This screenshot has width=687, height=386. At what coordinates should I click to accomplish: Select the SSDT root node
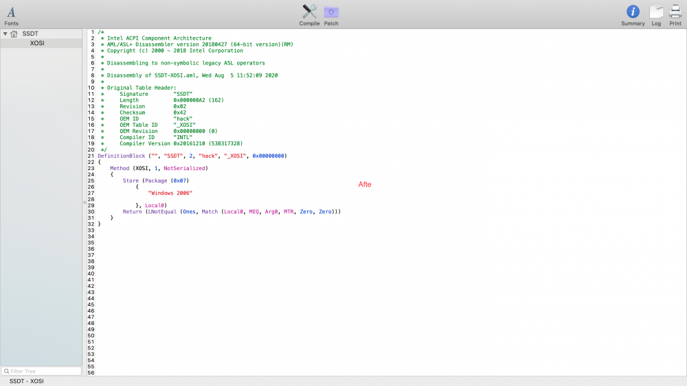(x=30, y=34)
